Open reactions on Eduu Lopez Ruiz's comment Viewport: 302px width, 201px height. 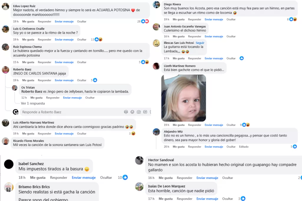tap(143, 21)
